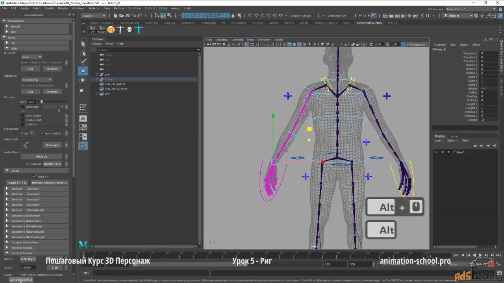Click the Outliner search field

tap(146, 50)
